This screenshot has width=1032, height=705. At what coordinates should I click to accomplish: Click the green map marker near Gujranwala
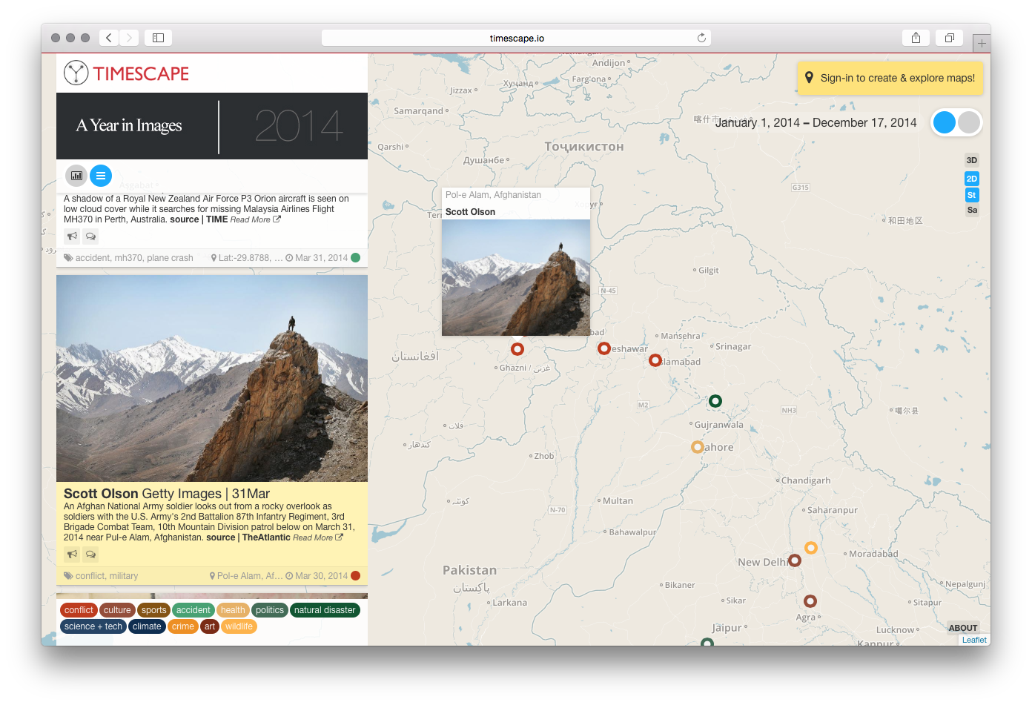coord(715,401)
